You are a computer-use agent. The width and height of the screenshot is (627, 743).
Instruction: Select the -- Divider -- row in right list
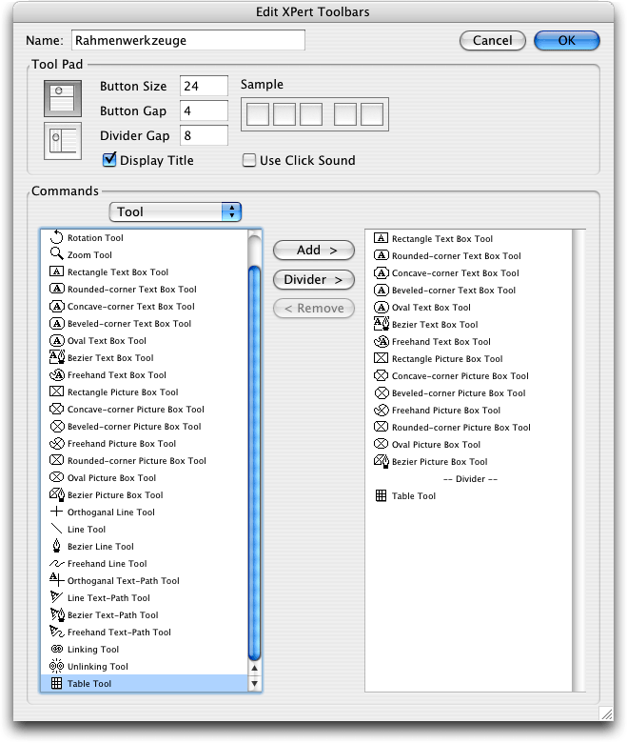tap(468, 478)
